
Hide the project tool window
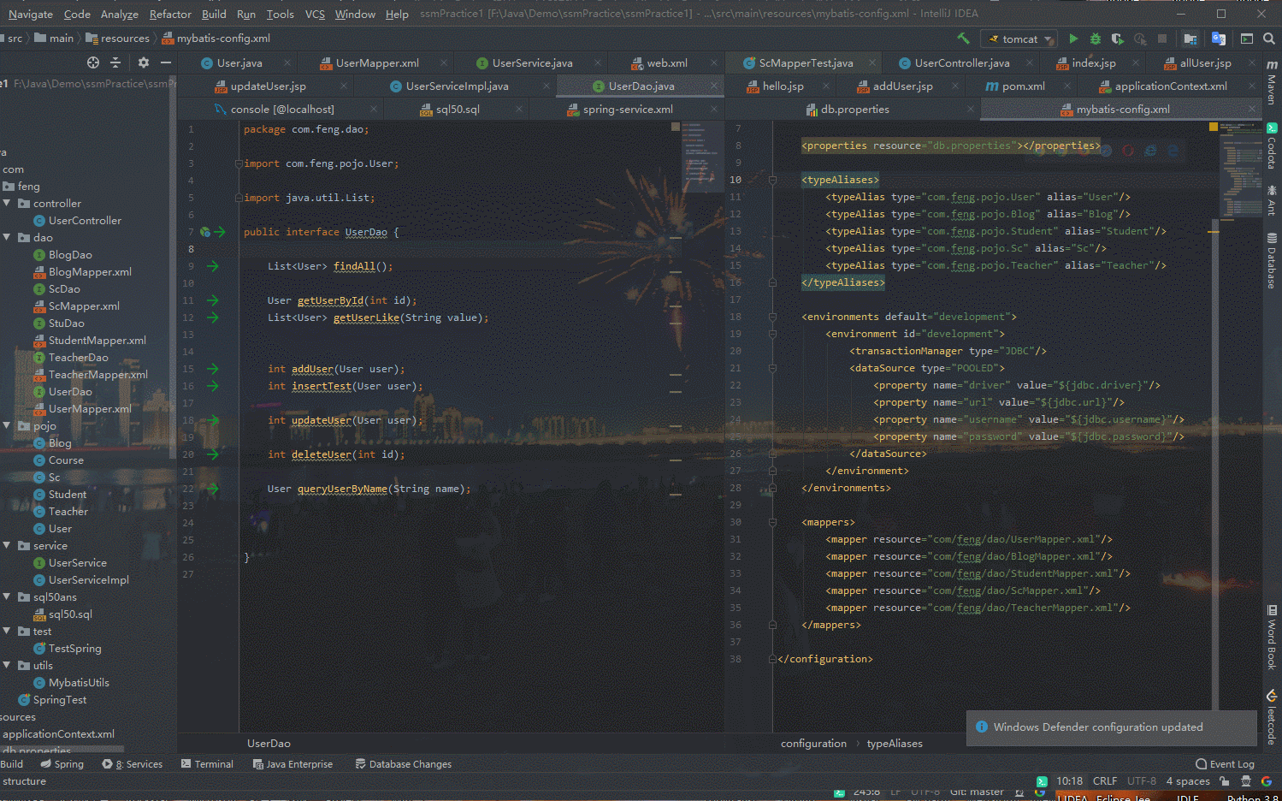(166, 62)
